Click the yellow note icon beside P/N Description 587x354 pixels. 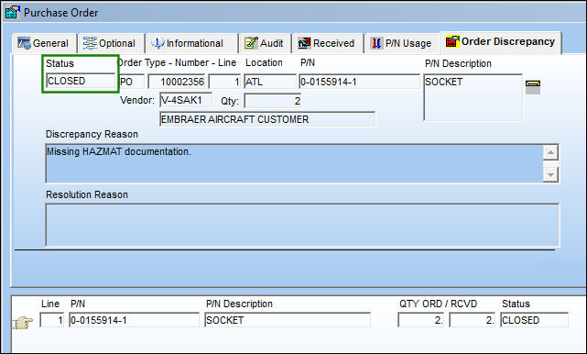533,87
